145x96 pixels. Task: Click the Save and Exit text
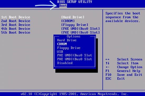point(129,75)
